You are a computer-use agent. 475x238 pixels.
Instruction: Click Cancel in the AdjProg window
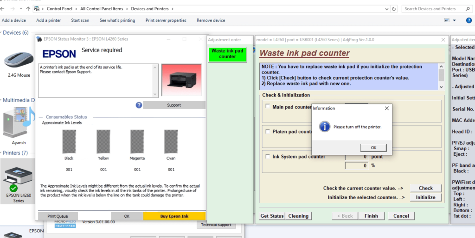tap(401, 216)
